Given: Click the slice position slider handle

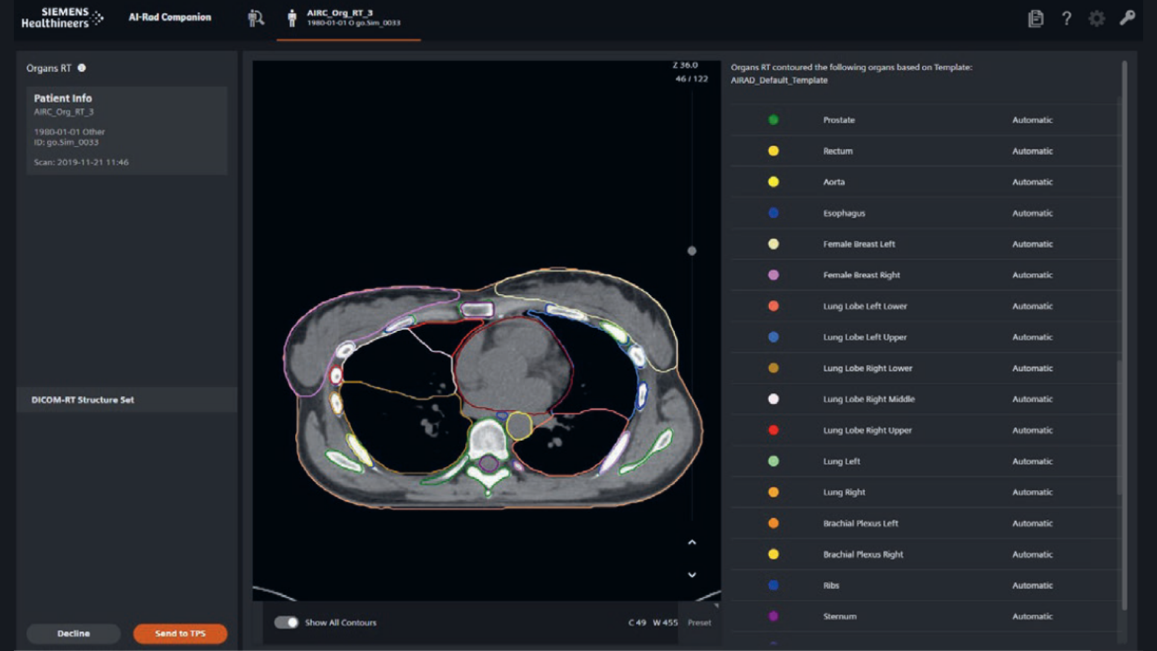Looking at the screenshot, I should (x=692, y=251).
